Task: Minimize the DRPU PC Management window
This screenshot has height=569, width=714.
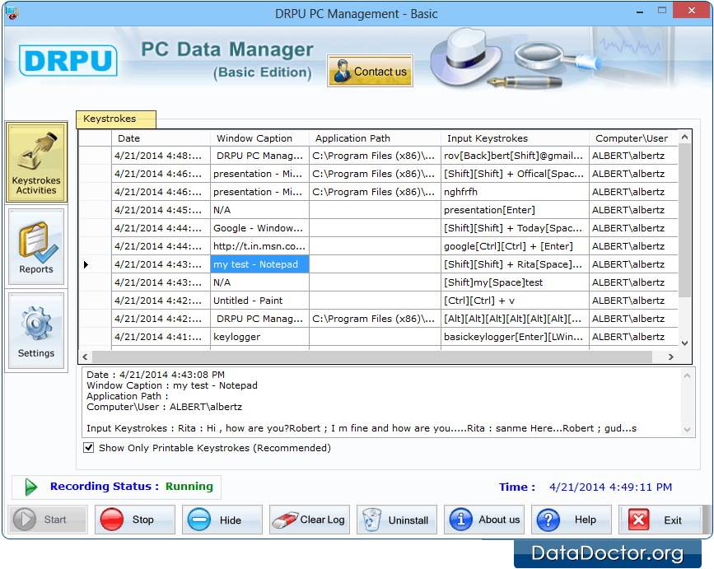Action: (640, 11)
